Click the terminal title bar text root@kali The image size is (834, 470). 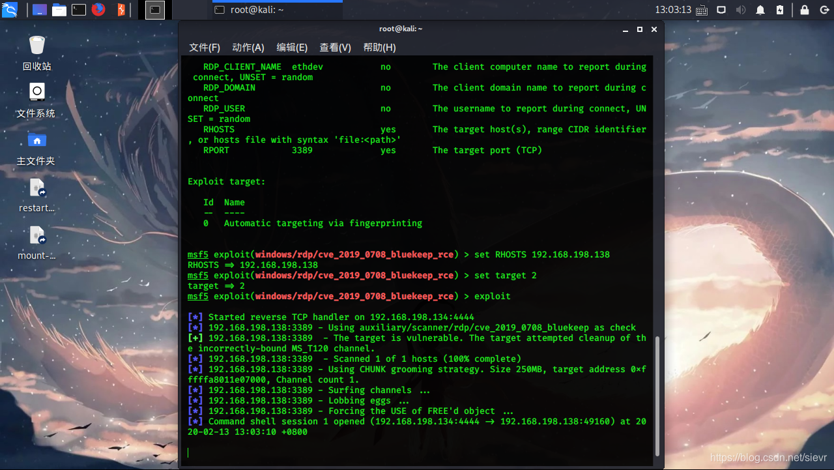point(401,29)
